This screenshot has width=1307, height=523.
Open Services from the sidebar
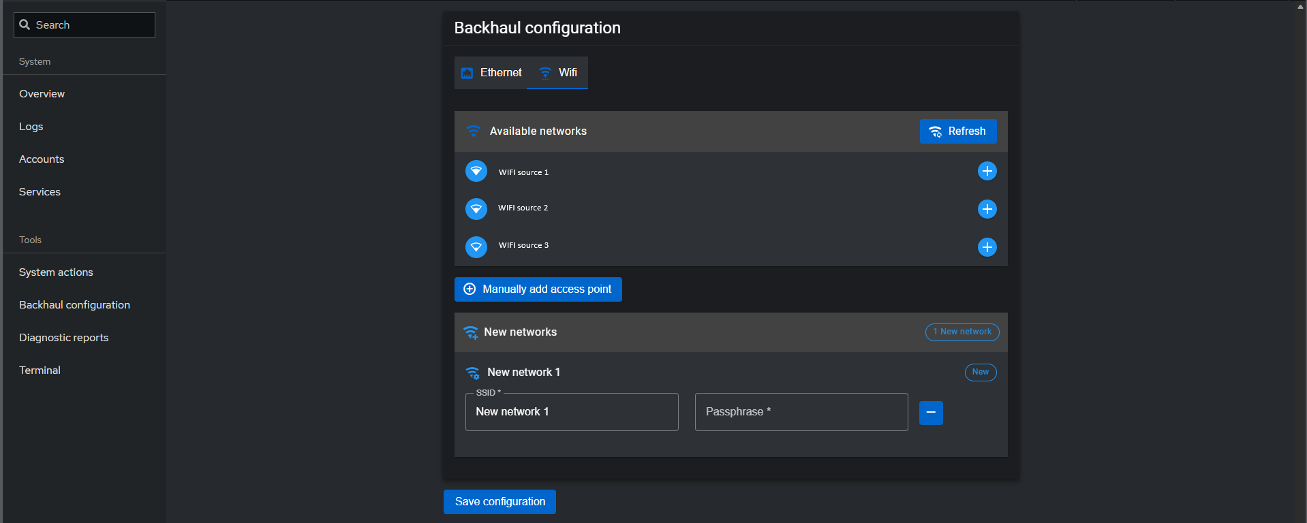tap(40, 192)
